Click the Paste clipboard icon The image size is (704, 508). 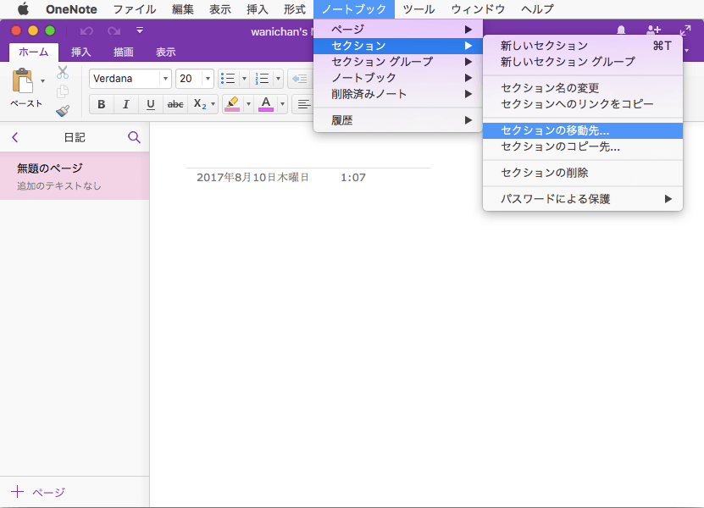[24, 82]
